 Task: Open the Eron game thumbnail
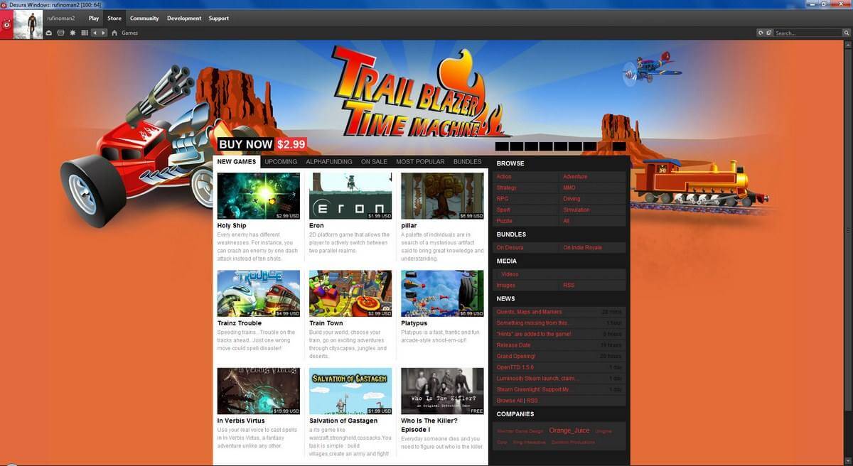[x=350, y=195]
